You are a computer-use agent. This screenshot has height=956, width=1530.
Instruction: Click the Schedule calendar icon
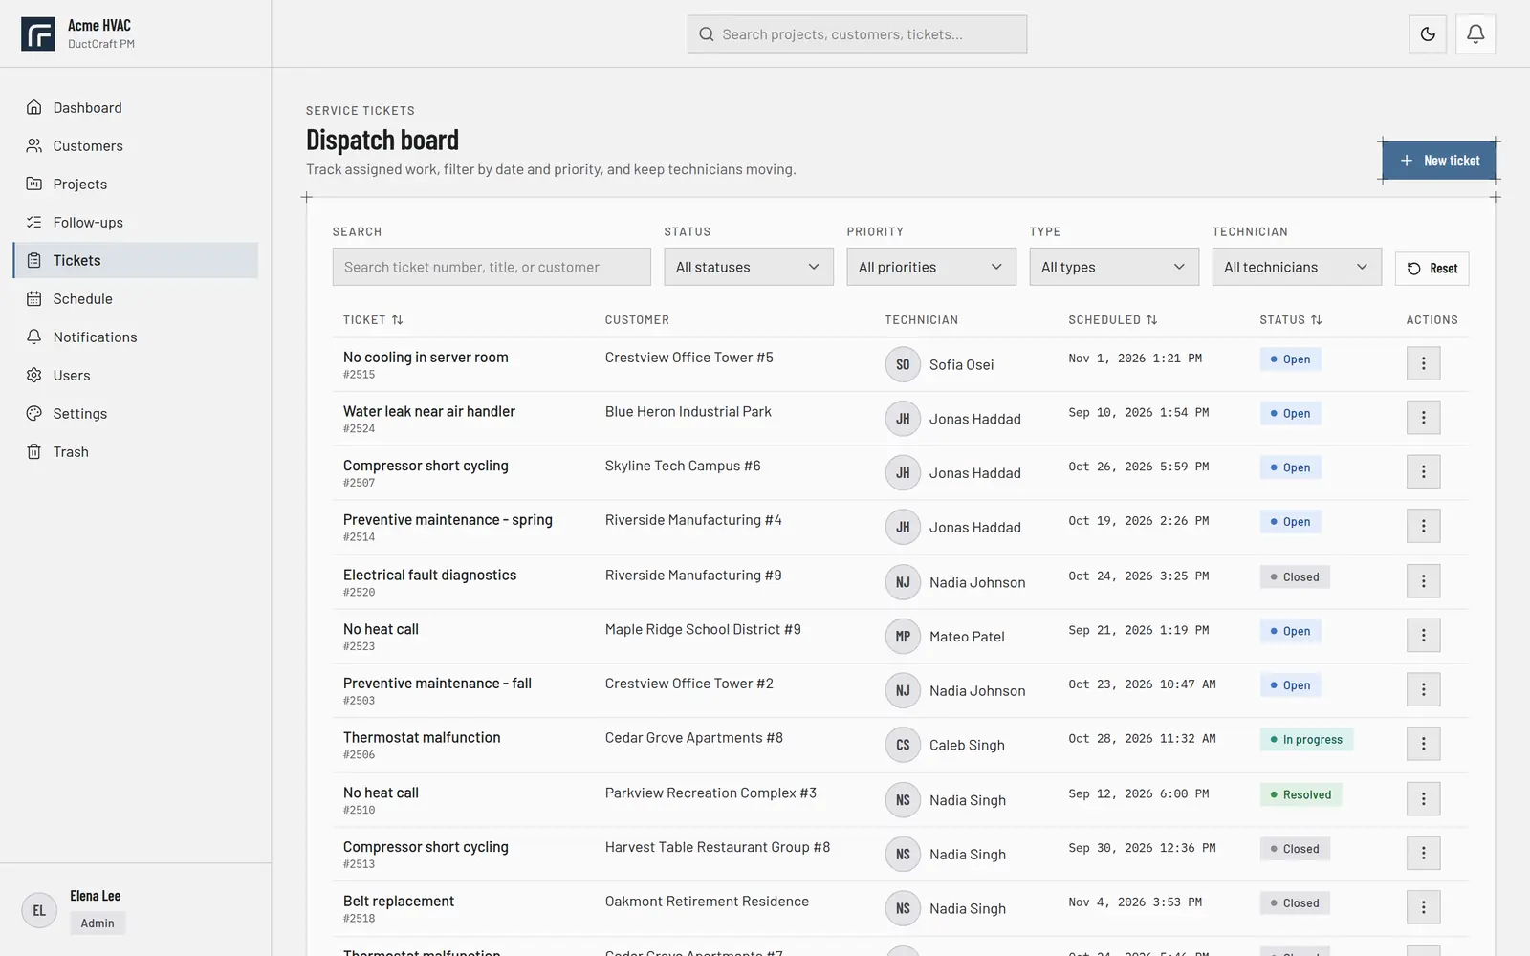[x=34, y=298]
